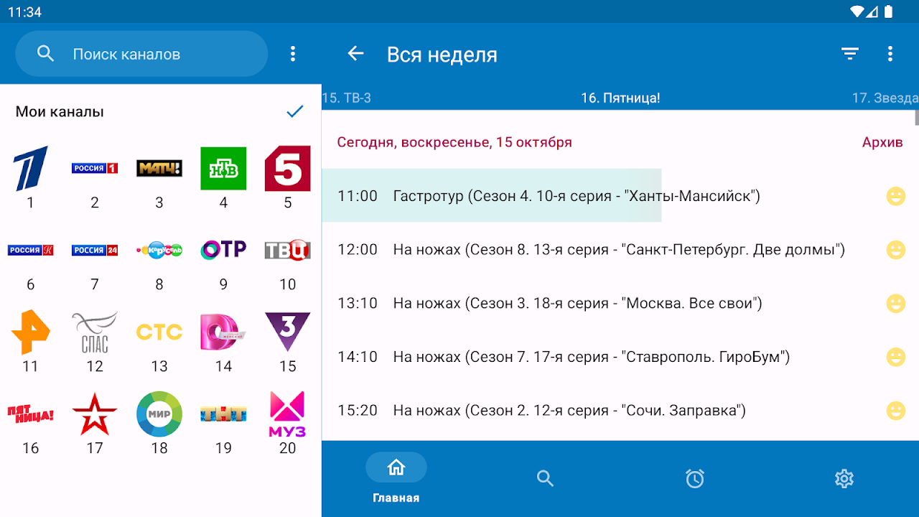The image size is (919, 517).
Task: Open the search tab in bottom bar
Action: coord(546,478)
